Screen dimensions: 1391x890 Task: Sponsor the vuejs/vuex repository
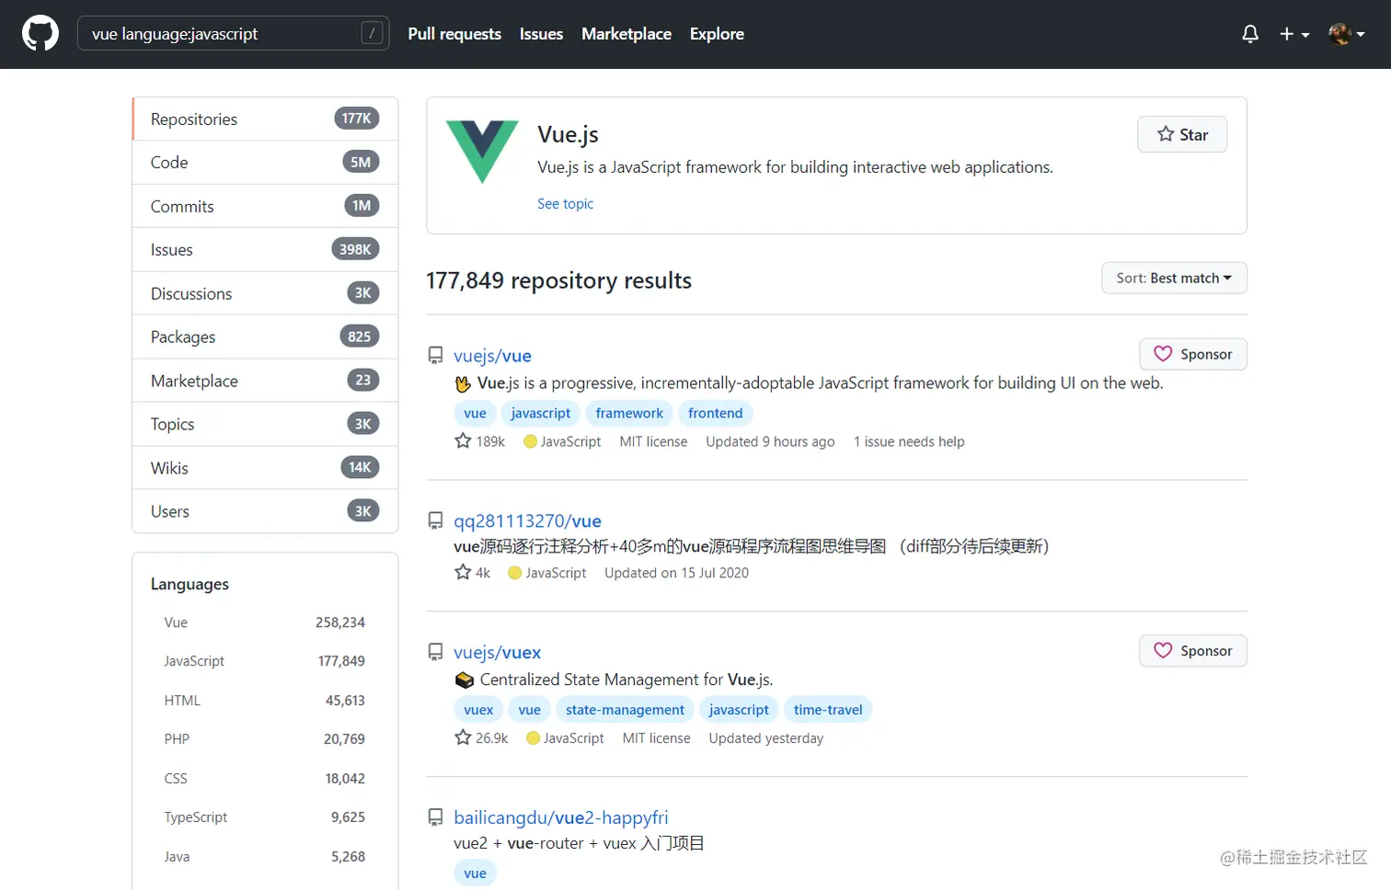coord(1193,651)
